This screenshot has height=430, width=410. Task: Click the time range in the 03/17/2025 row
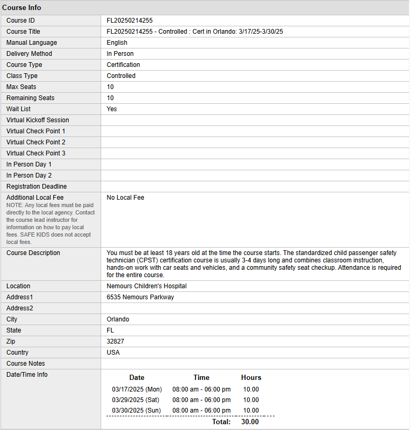pyautogui.click(x=201, y=389)
